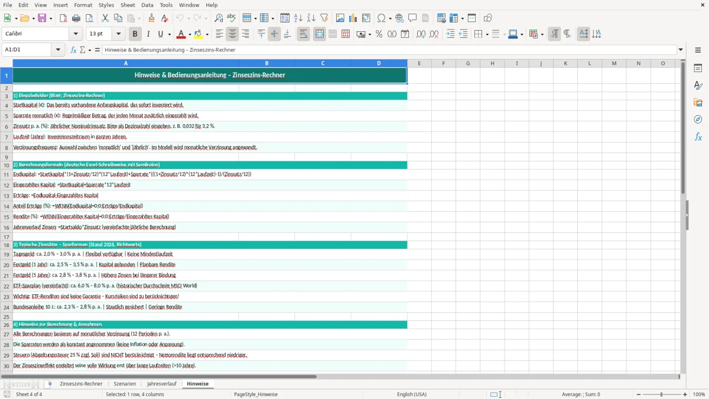The image size is (709, 399).
Task: Open the background color dropdown arrow
Action: [x=207, y=34]
